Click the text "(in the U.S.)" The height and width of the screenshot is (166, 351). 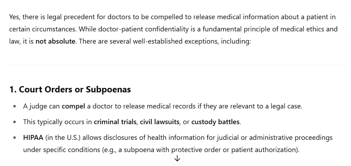(x=63, y=138)
